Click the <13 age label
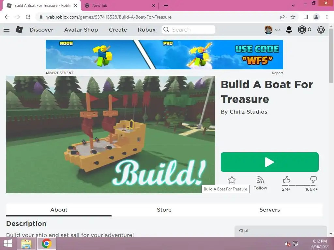Screen dimensions: 334x250 click(x=278, y=30)
